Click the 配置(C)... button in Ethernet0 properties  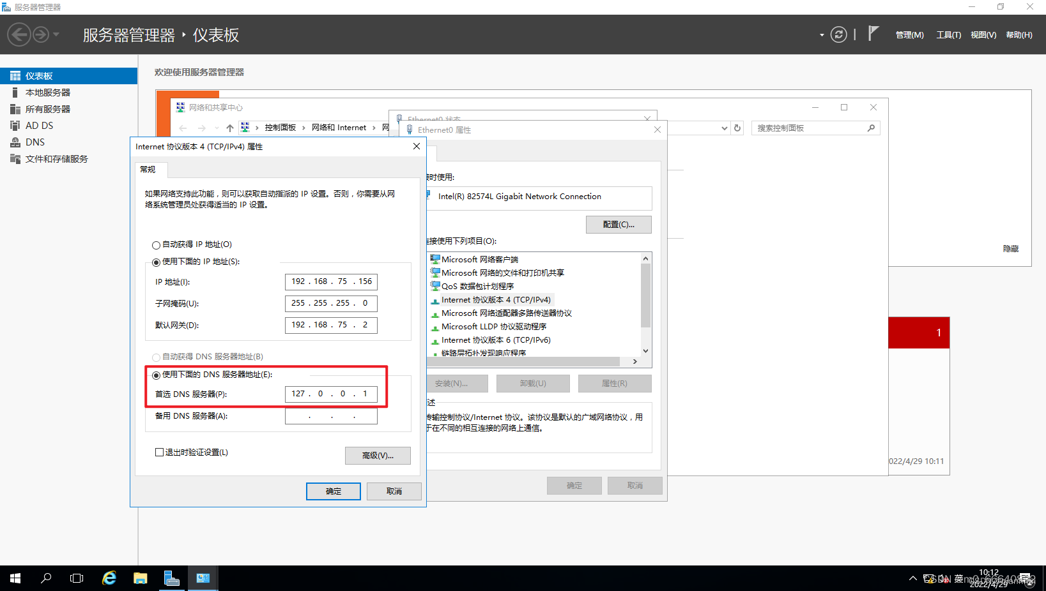(x=619, y=225)
